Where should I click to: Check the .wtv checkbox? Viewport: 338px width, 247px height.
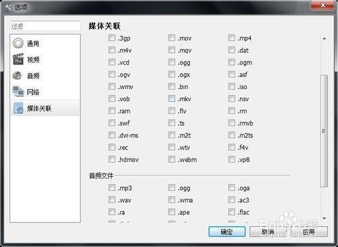172,147
